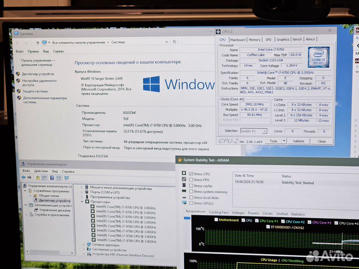This screenshot has height=269, width=359.
Task: Open the arrow next to CPU-Z Tools button
Action: point(284,141)
